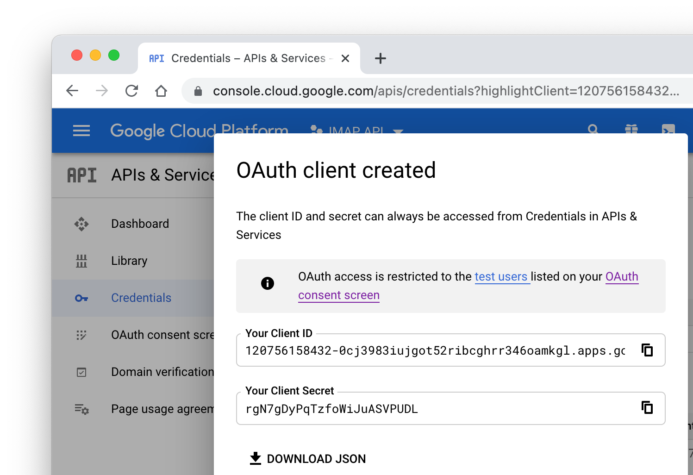
Task: Click the APIs & Services heading text
Action: click(x=162, y=175)
